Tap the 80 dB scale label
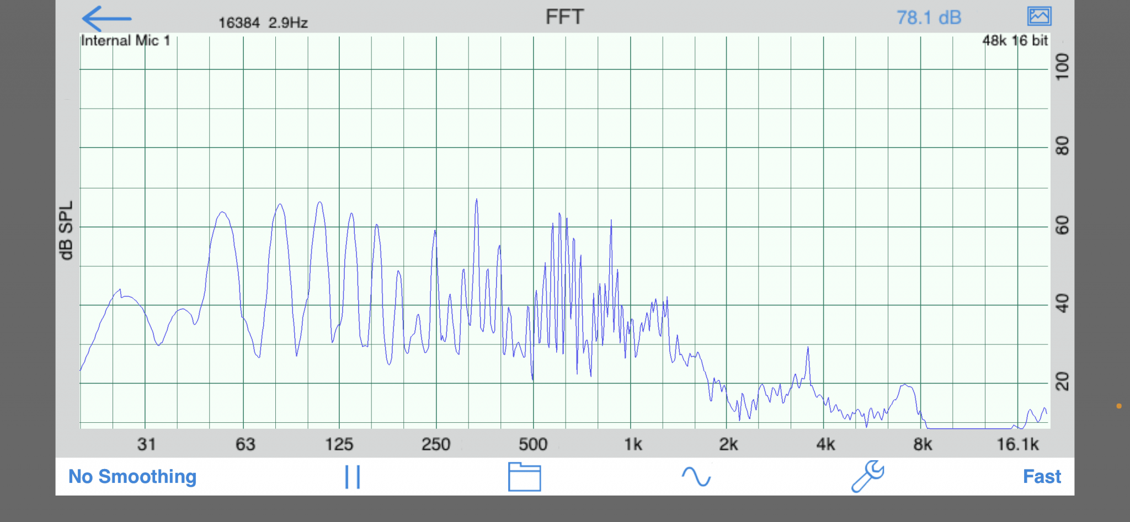 1062,146
